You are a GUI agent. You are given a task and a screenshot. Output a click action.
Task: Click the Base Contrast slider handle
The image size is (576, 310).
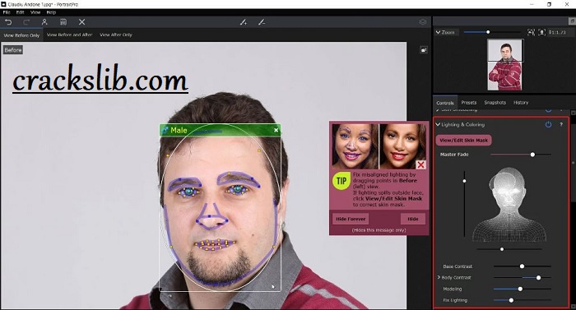click(522, 266)
